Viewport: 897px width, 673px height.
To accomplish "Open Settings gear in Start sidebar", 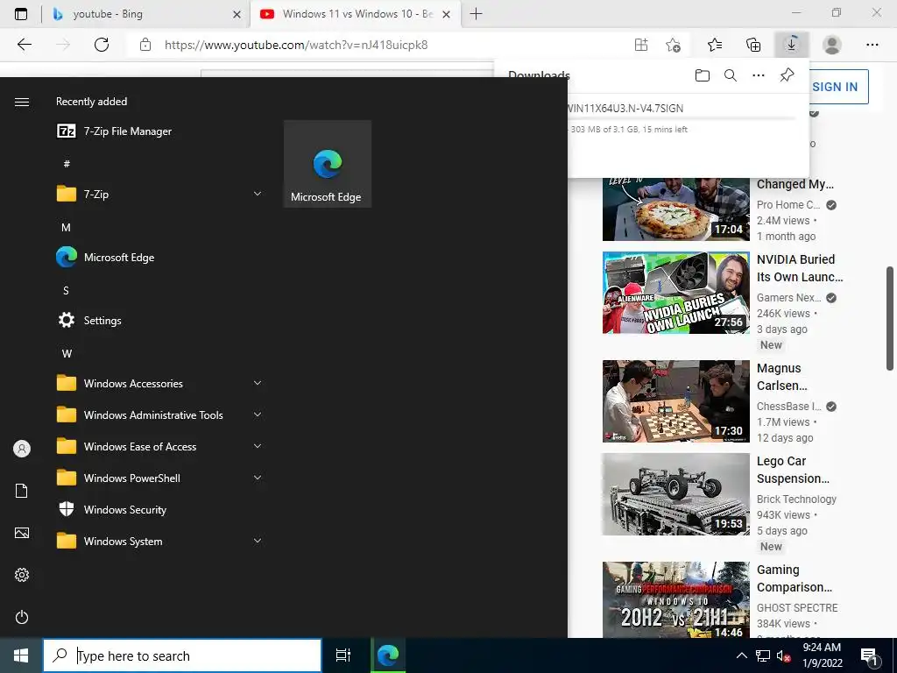I will click(22, 575).
